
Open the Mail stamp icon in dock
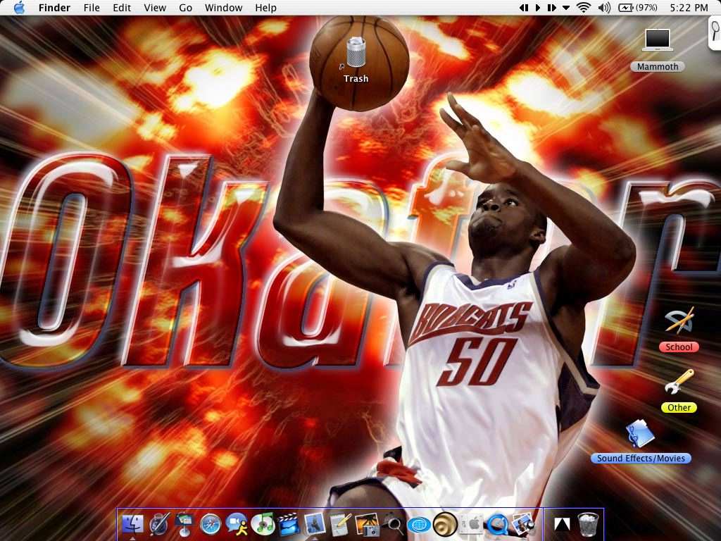tap(315, 524)
